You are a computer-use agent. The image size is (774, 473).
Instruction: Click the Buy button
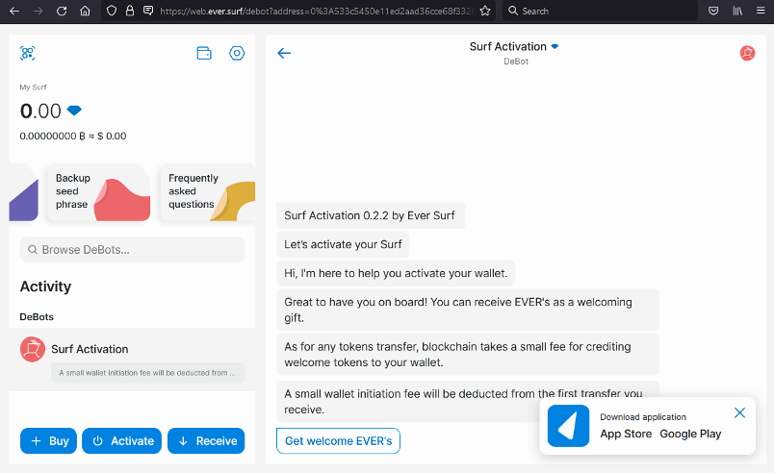(x=48, y=441)
